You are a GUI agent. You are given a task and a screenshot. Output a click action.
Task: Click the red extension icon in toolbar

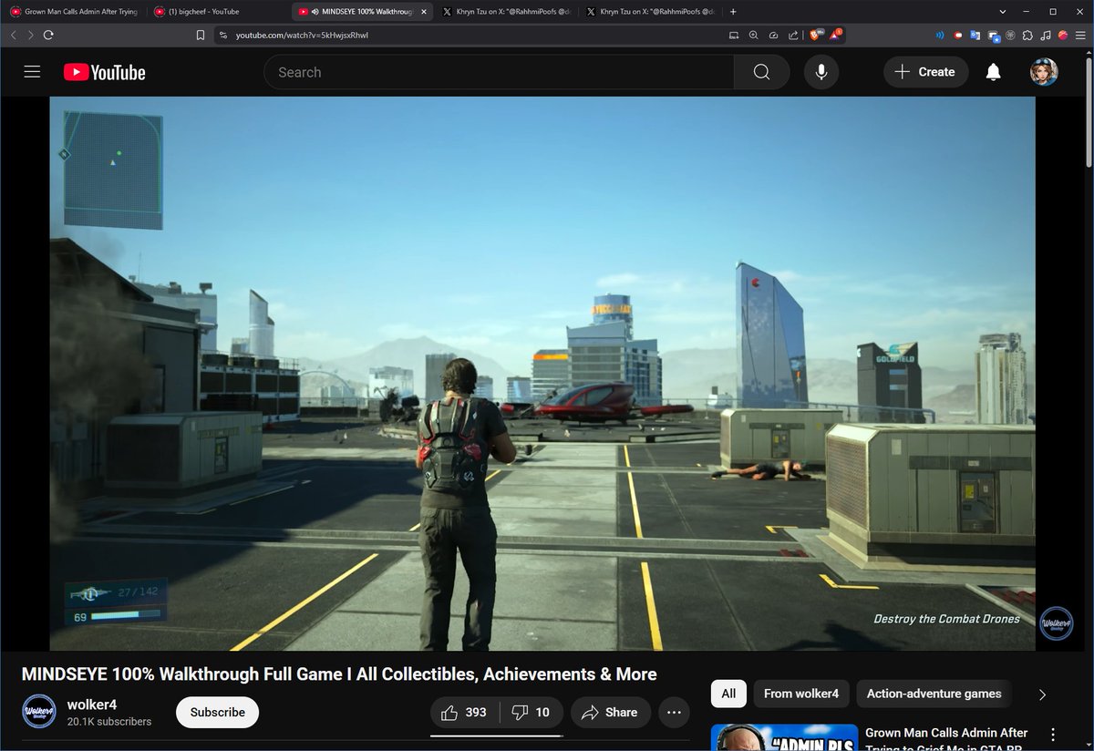pyautogui.click(x=958, y=35)
